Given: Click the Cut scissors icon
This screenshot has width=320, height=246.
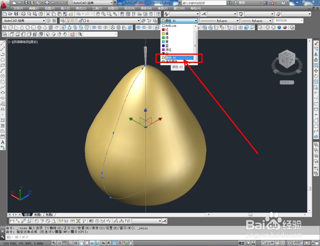Looking at the screenshot, I should click(48, 14).
